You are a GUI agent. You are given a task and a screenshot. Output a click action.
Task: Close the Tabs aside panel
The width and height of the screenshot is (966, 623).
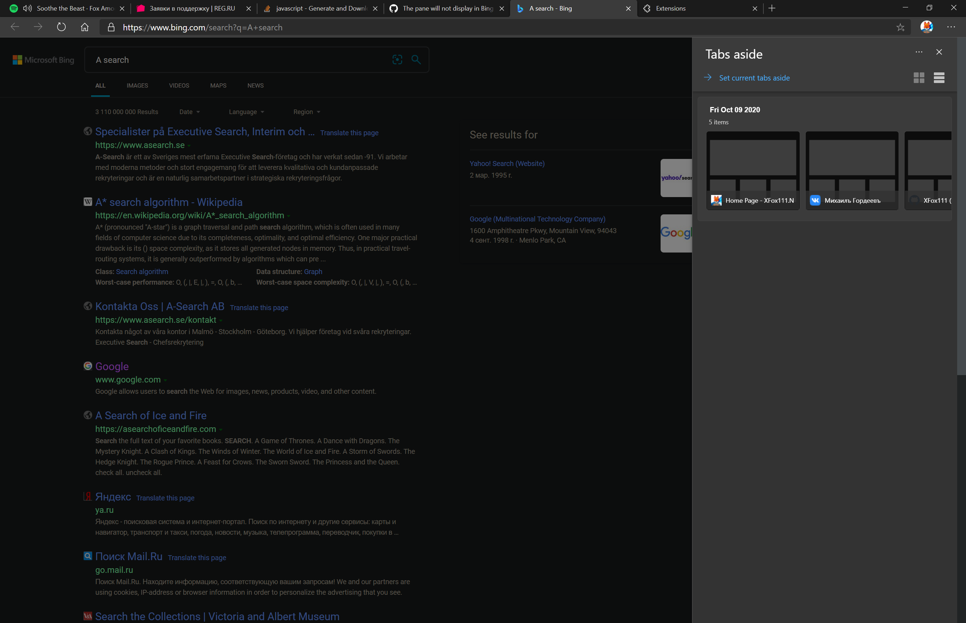point(939,52)
